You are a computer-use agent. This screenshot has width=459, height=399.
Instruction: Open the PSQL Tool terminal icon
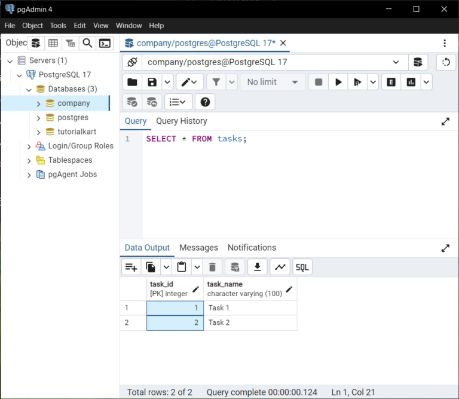point(105,43)
